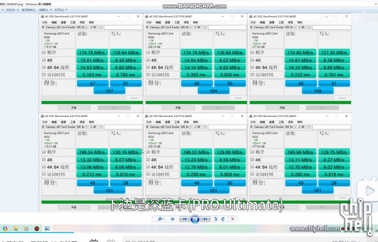The height and width of the screenshot is (242, 378).
Task: Click green progress bar in window scoring 104
Action: click(196, 102)
